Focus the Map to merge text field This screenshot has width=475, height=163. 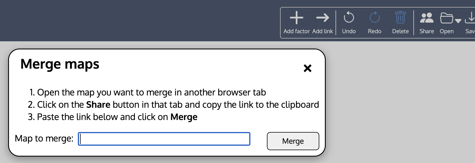164,139
